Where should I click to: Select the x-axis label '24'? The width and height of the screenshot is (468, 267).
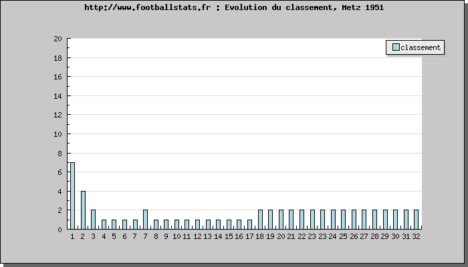point(333,236)
